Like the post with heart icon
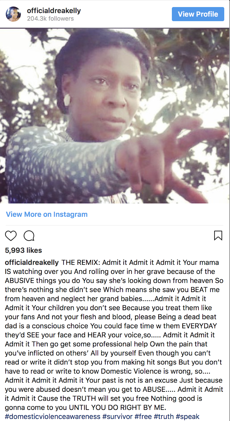The width and height of the screenshot is (230, 421). click(11, 236)
